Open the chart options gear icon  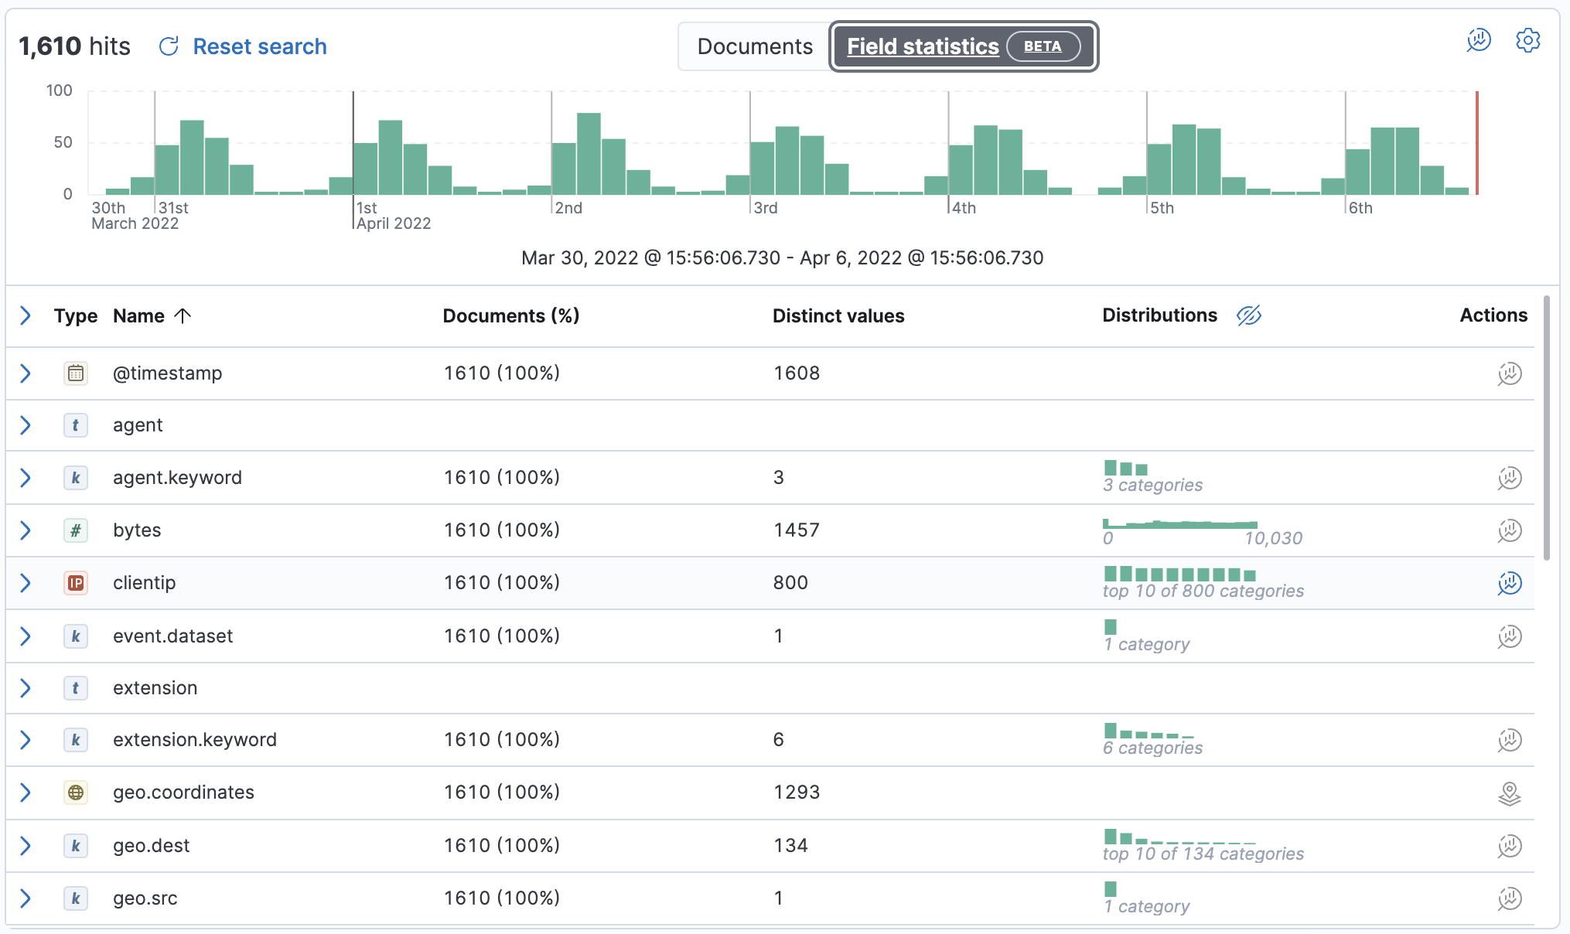click(1527, 41)
